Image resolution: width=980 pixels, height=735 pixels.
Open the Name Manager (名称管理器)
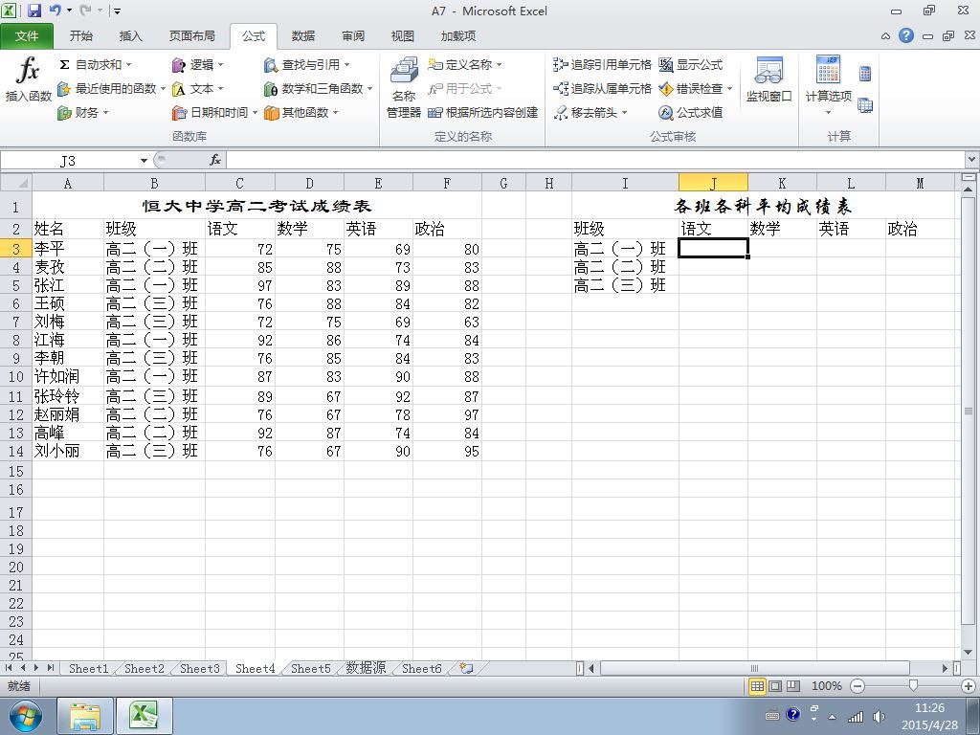(x=404, y=87)
